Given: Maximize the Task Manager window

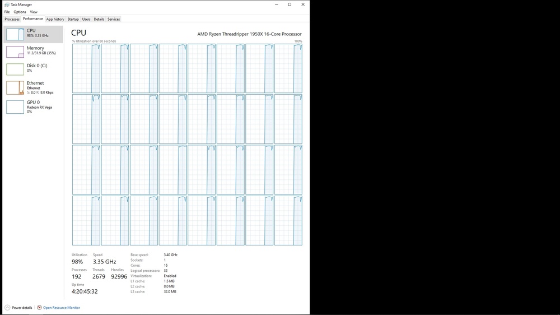Looking at the screenshot, I should click(x=290, y=4).
